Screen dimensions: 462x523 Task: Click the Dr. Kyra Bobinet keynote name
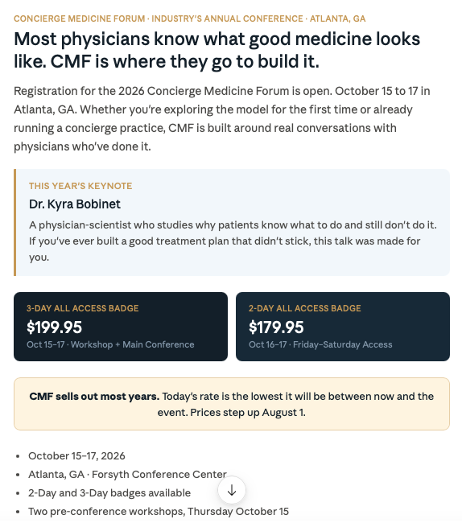point(75,204)
